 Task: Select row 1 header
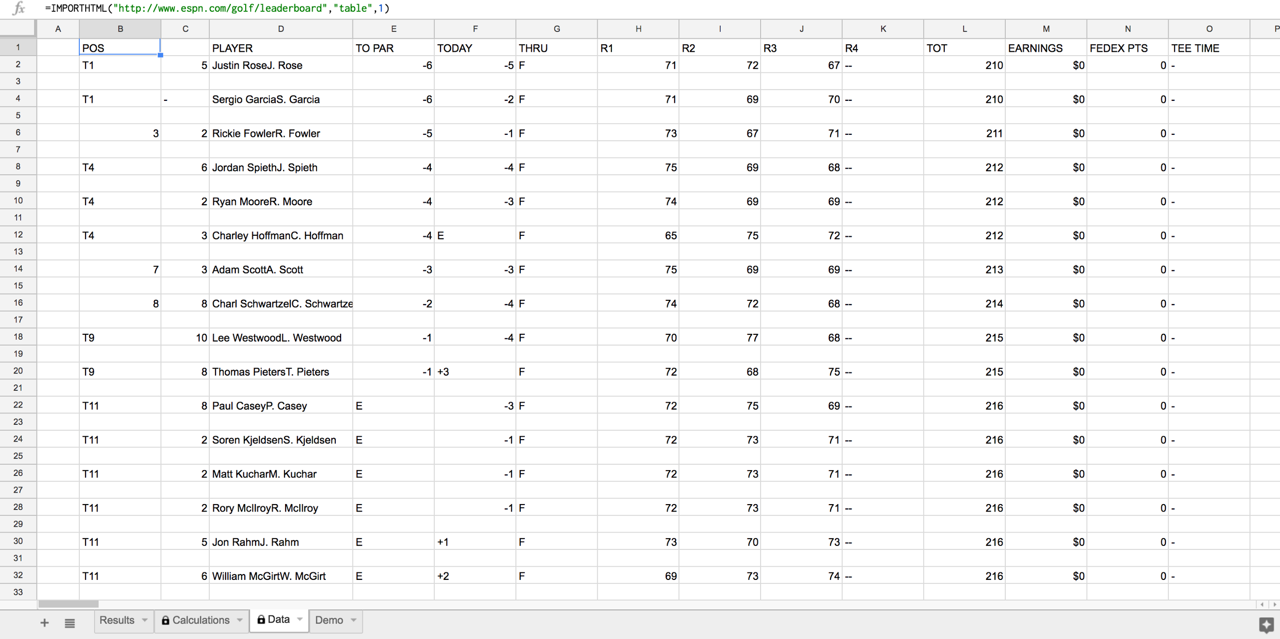point(18,47)
